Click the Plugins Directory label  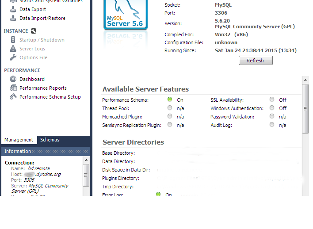coord(121,178)
